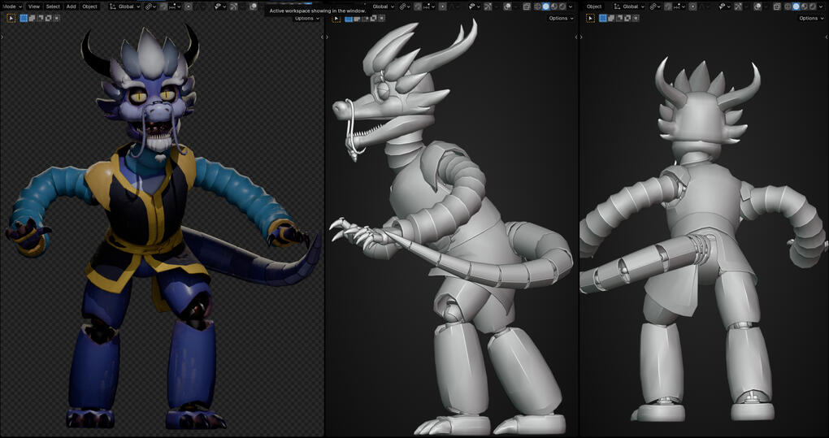Click Options button in middle viewport
The height and width of the screenshot is (438, 829).
click(x=562, y=18)
